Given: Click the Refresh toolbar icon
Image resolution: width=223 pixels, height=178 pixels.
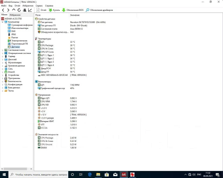Looking at the screenshot, I should [19, 10].
